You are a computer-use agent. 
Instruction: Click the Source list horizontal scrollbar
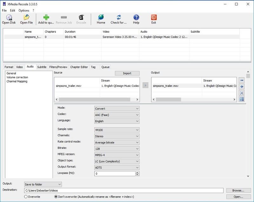coord(94,99)
